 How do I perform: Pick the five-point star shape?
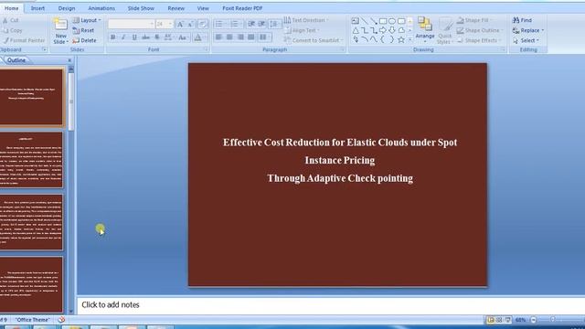[x=401, y=39]
